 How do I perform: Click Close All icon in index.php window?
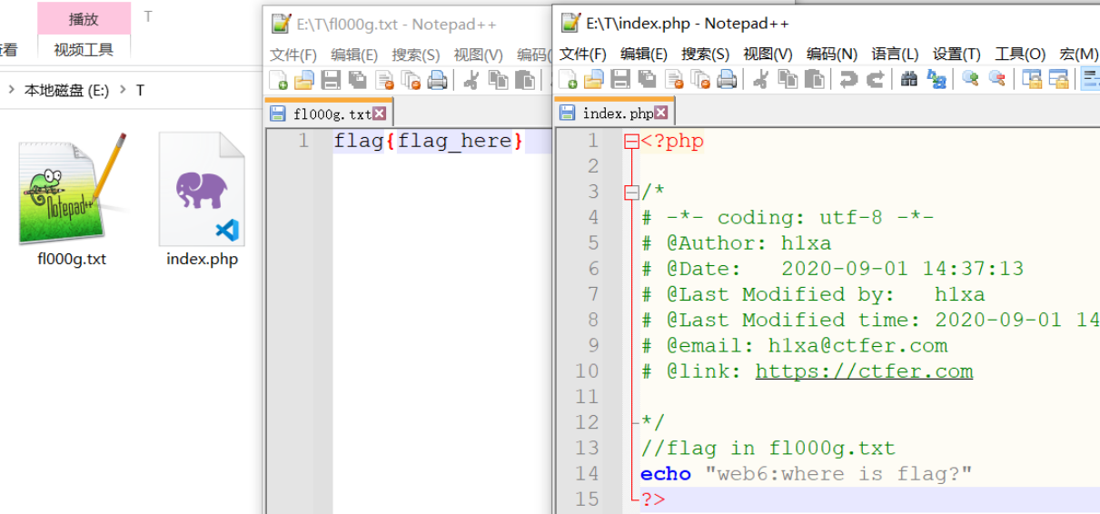pyautogui.click(x=700, y=80)
